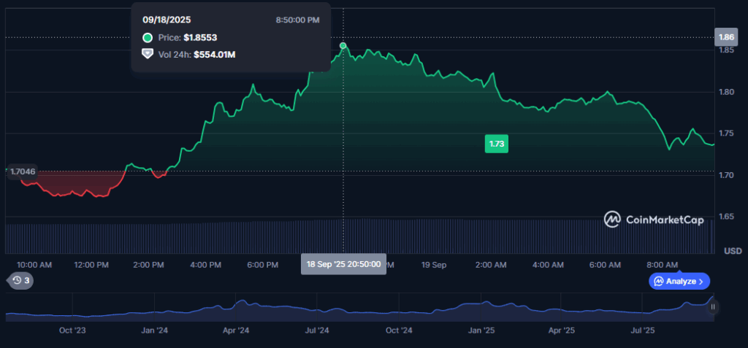Click the CoinMarketCap logo icon
This screenshot has height=348, width=748.
pyautogui.click(x=612, y=220)
